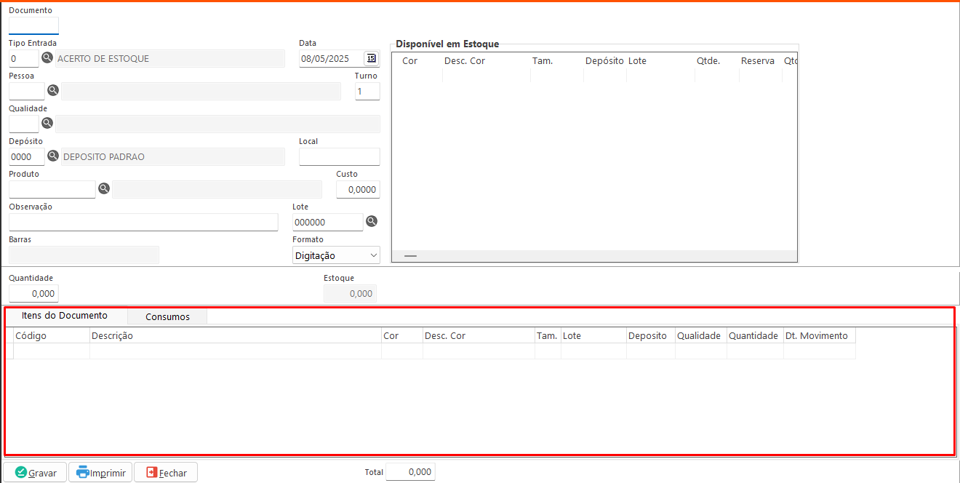Select the Itens do Documento tab
Image resolution: width=960 pixels, height=483 pixels.
pyautogui.click(x=65, y=316)
